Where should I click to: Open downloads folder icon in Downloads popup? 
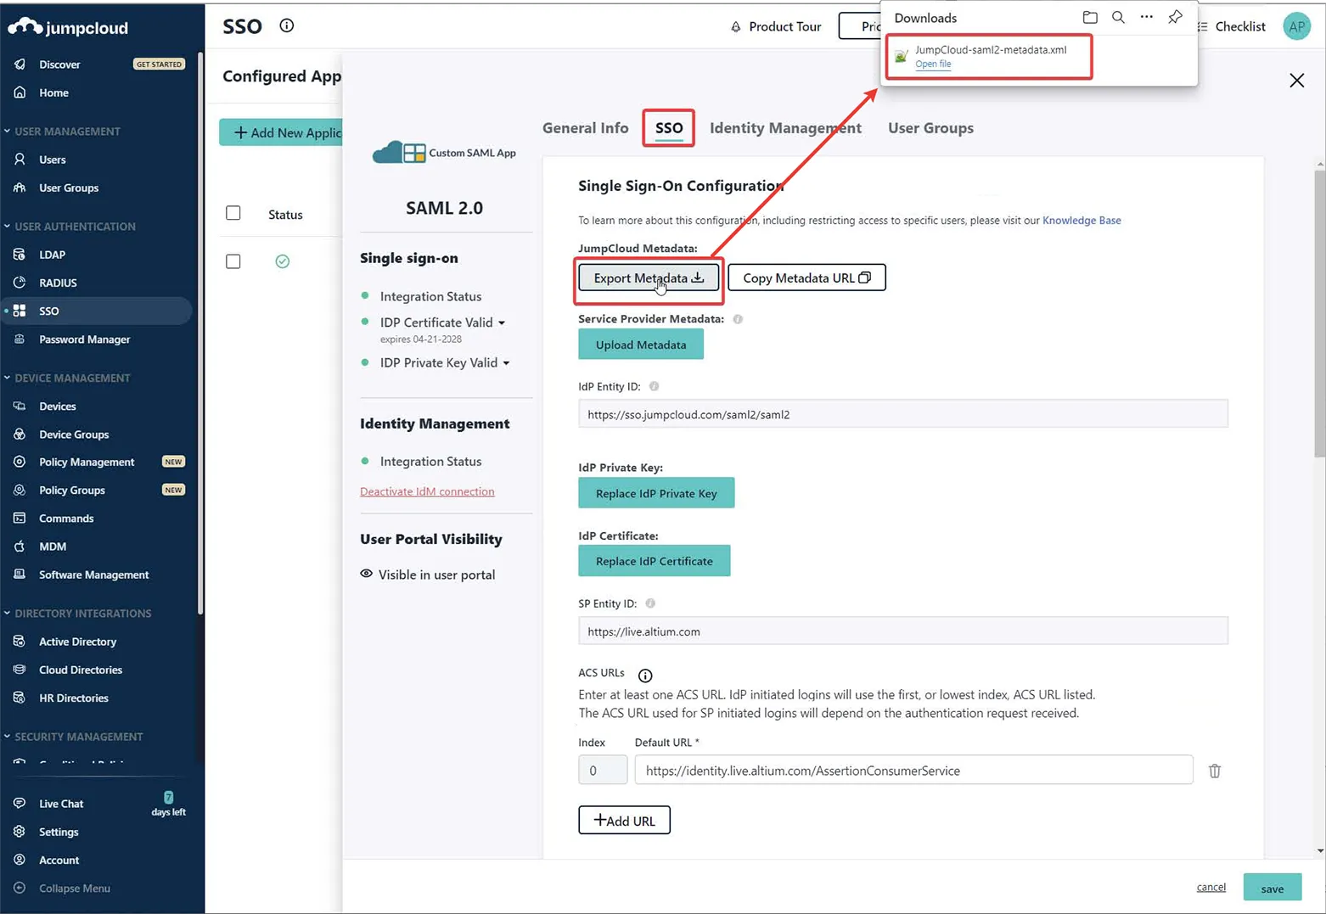click(1090, 17)
